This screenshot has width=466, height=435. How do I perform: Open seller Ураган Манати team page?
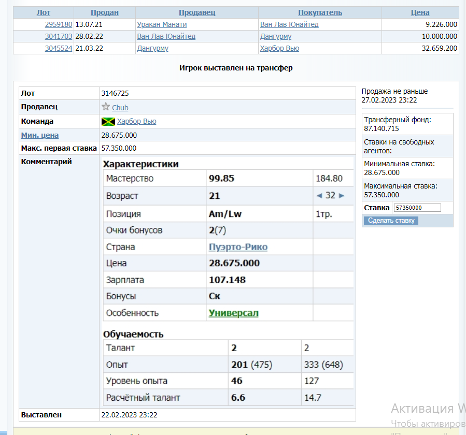(162, 24)
